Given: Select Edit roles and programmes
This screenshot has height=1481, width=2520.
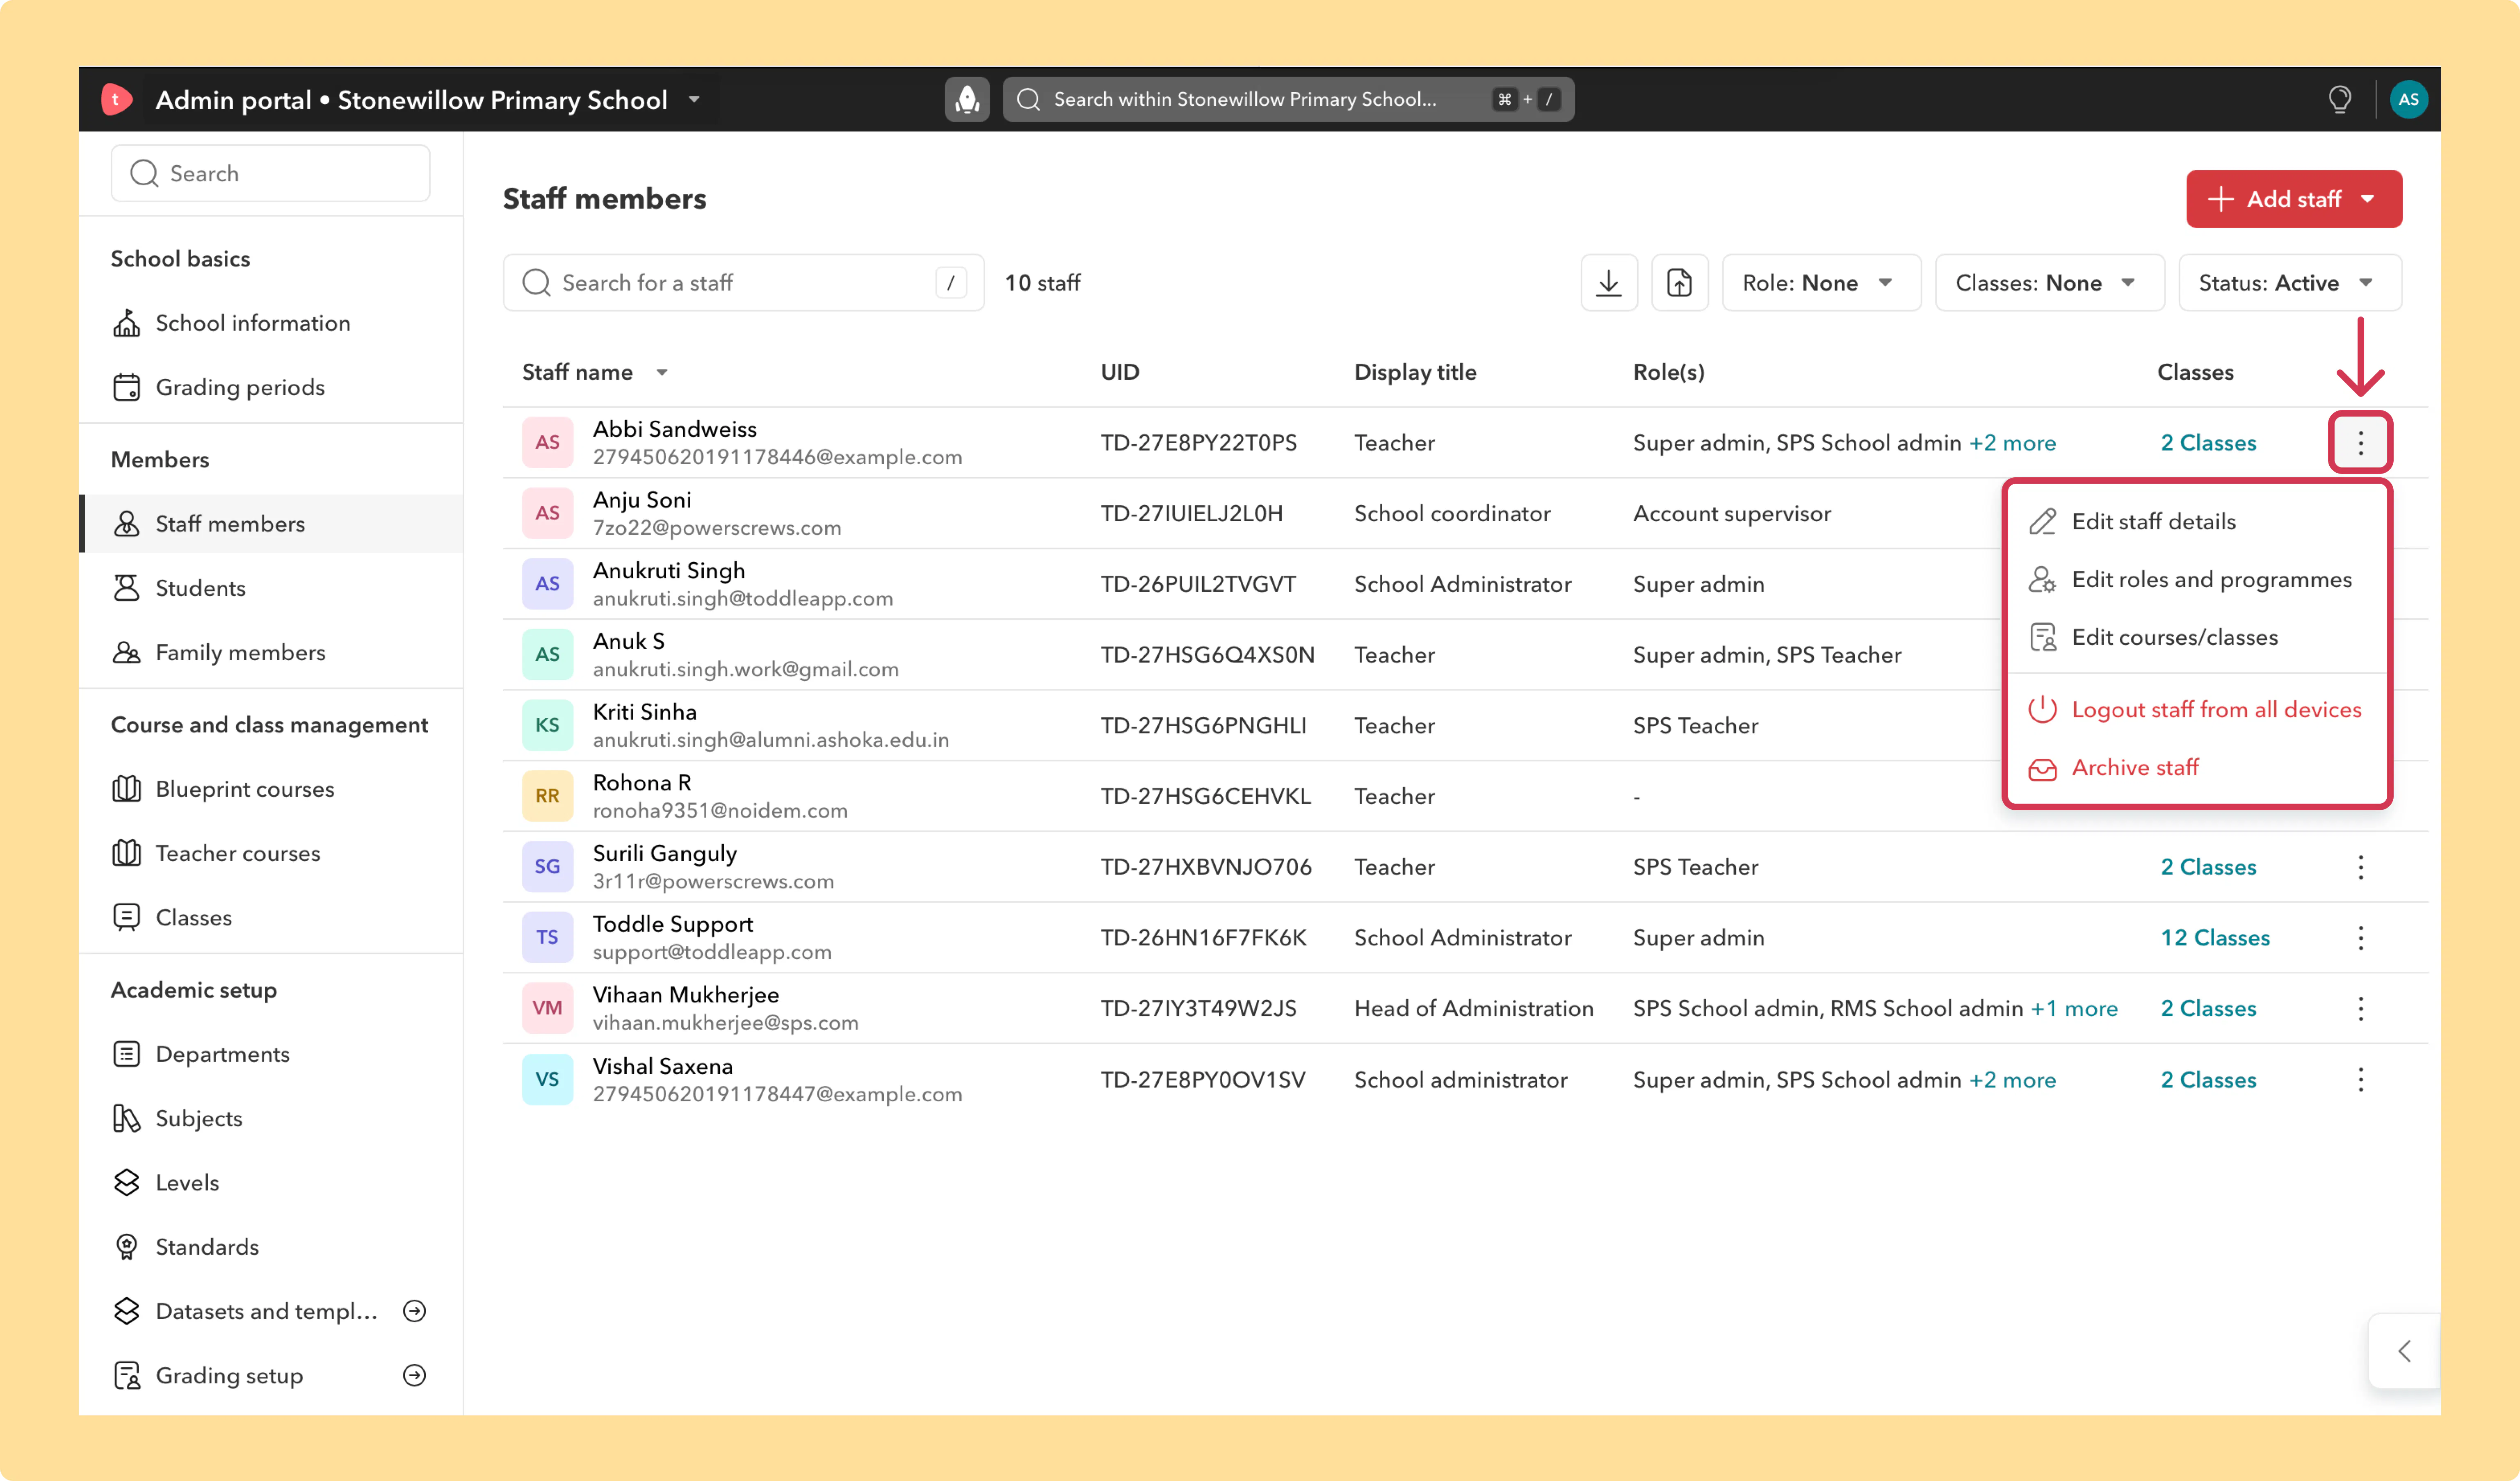Looking at the screenshot, I should pos(2196,580).
